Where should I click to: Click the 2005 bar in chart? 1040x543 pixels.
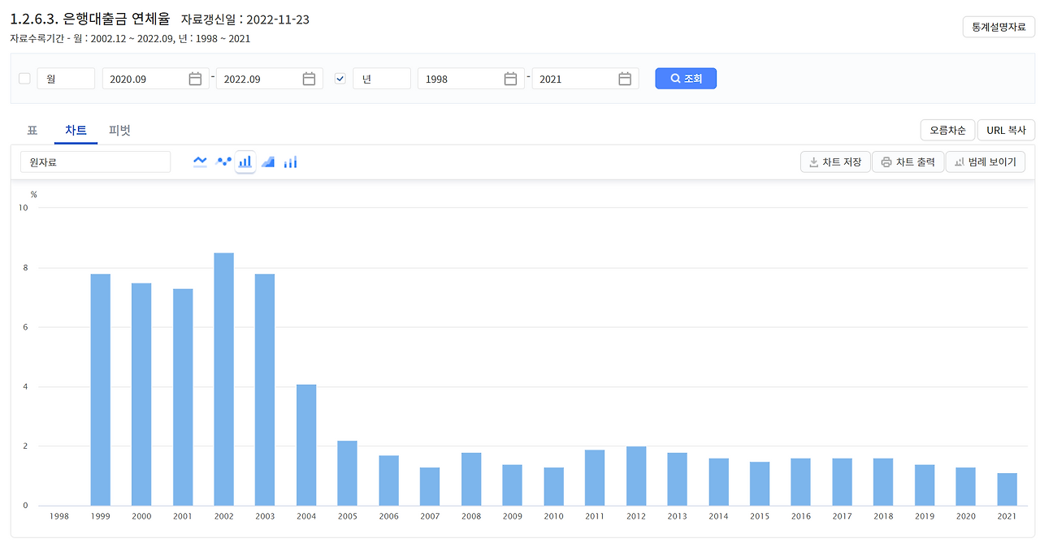(347, 473)
